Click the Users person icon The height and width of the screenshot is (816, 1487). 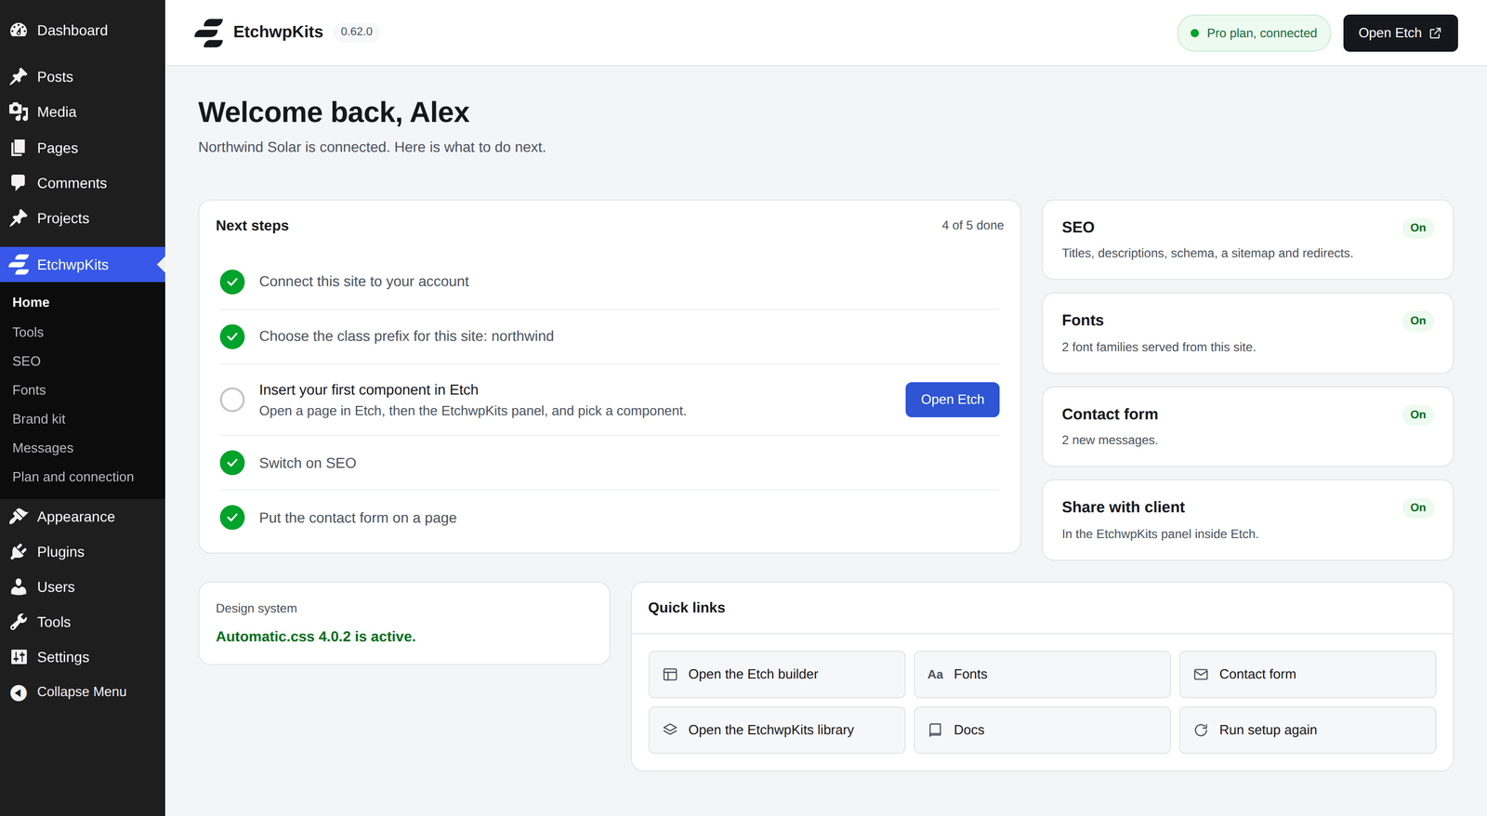[x=19, y=587]
